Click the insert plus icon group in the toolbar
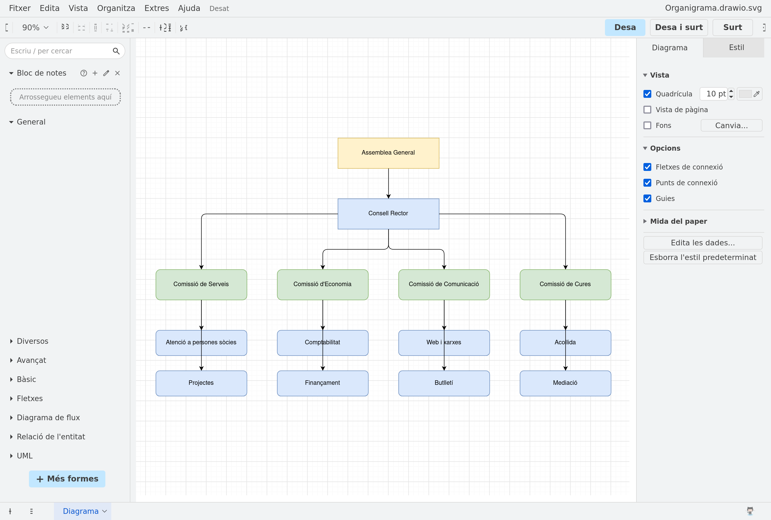 (x=165, y=28)
